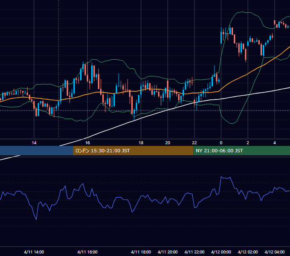Click the '4/11 20:00' date label
290x256 pixels.
pos(168,252)
